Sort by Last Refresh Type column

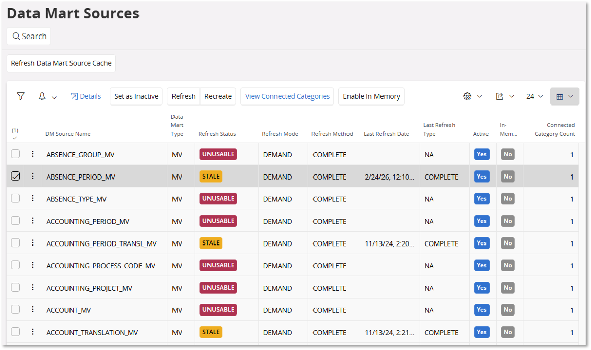point(439,130)
